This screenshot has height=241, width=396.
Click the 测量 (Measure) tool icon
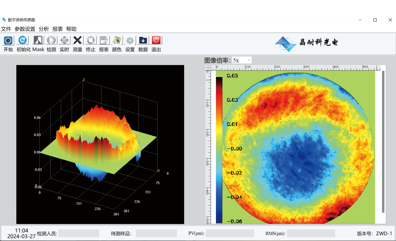[x=78, y=40]
